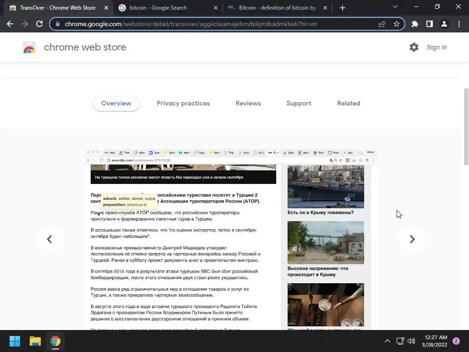
Task: Open the volume tray icon
Action: tap(411, 341)
